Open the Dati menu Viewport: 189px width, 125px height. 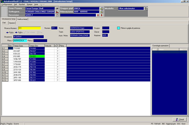click(15, 4)
